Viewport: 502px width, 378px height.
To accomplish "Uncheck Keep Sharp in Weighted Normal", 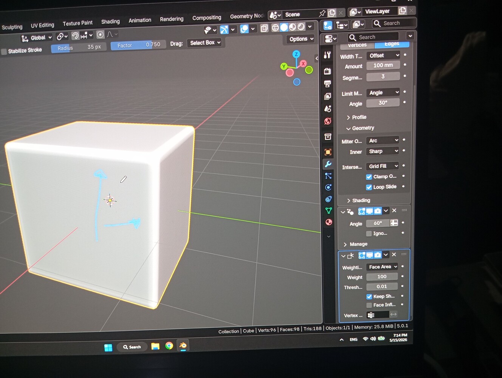I will click(369, 297).
